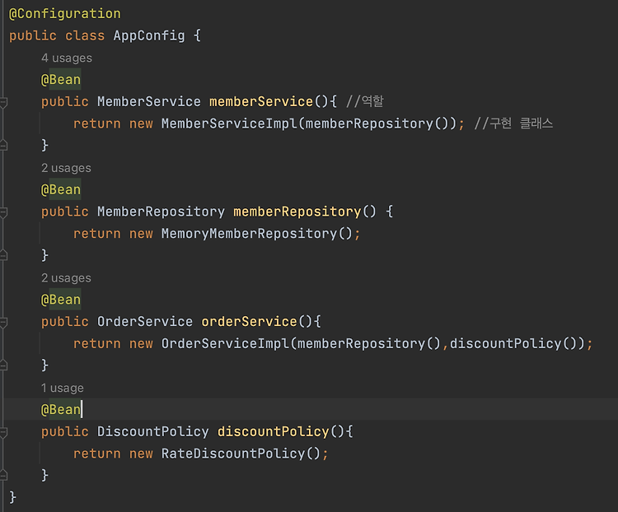Click final closing brace of AppConfig
Image resolution: width=618 pixels, height=512 pixels.
tap(12, 497)
